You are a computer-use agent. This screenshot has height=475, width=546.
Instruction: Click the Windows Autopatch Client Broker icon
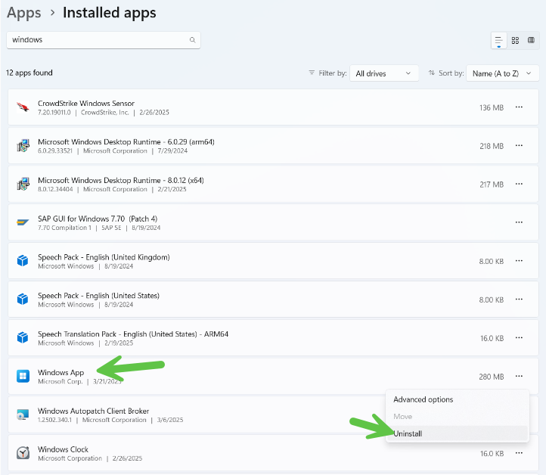[x=23, y=414]
